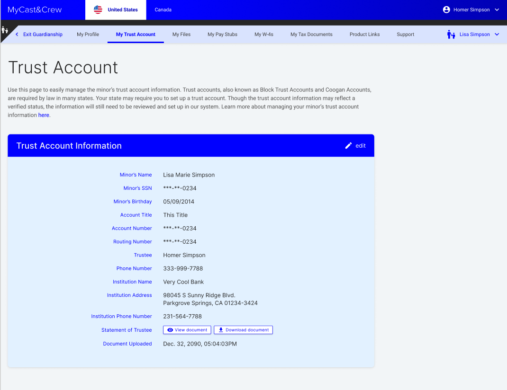Click the upload date 'Dec. 32, 2090, 05:04:03PM'

click(x=200, y=344)
